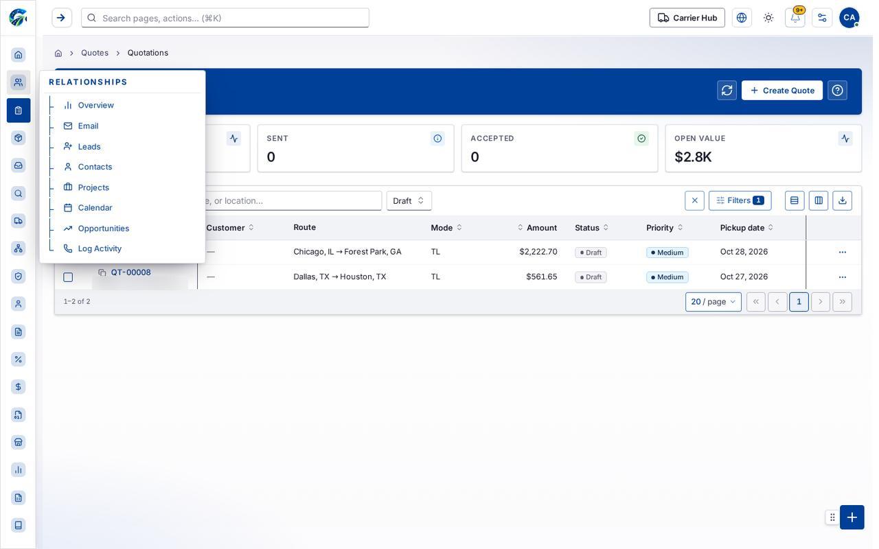
Task: Expand the sidebar with the arrow button
Action: tap(61, 18)
